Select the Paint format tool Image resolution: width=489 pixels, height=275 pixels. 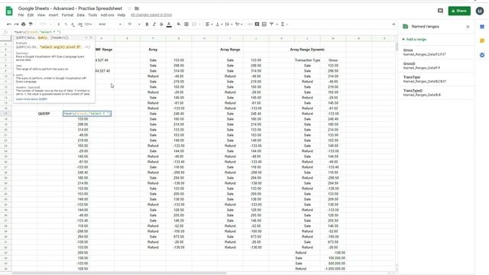coord(31,24)
